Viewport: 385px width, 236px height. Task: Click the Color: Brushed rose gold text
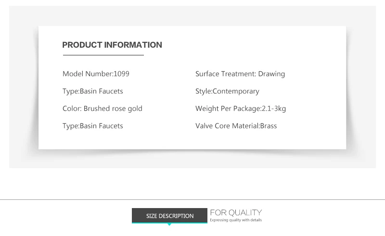(102, 108)
